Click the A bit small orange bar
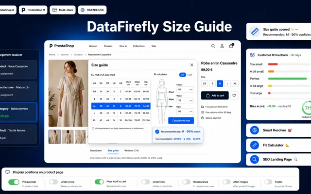This screenshot has height=194, width=311. (271, 71)
